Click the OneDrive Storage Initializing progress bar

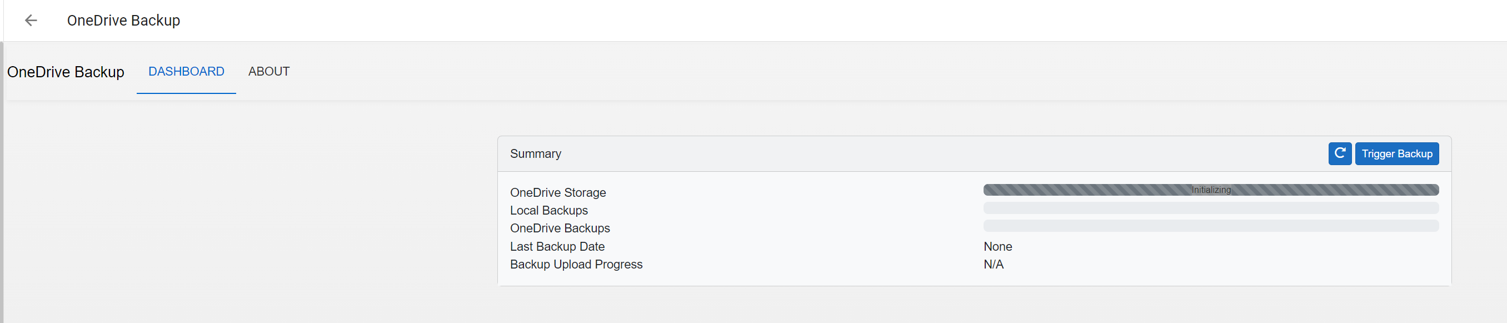(1211, 190)
